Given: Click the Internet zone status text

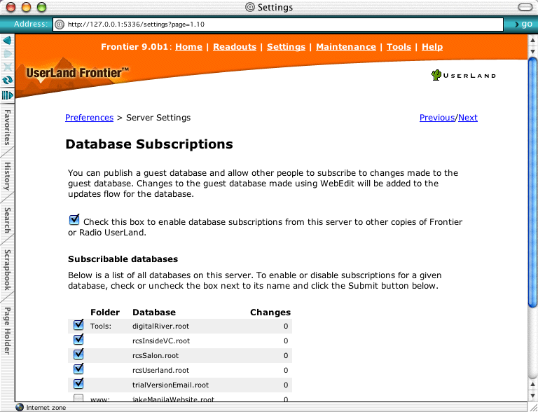Looking at the screenshot, I should pos(46,408).
